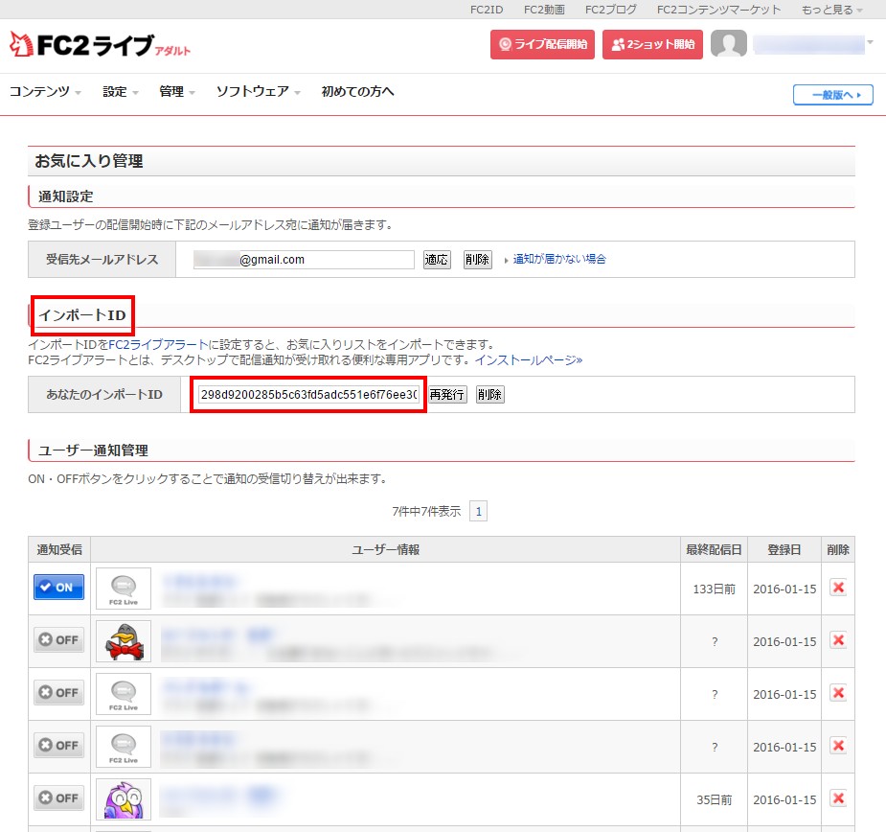Enable the OFF toggle in the 35日前 row

(x=58, y=797)
